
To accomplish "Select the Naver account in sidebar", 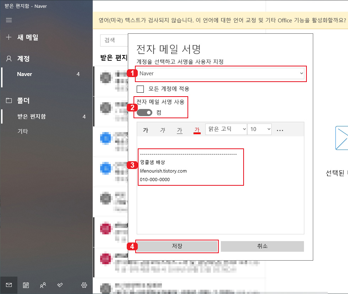I will [x=46, y=74].
